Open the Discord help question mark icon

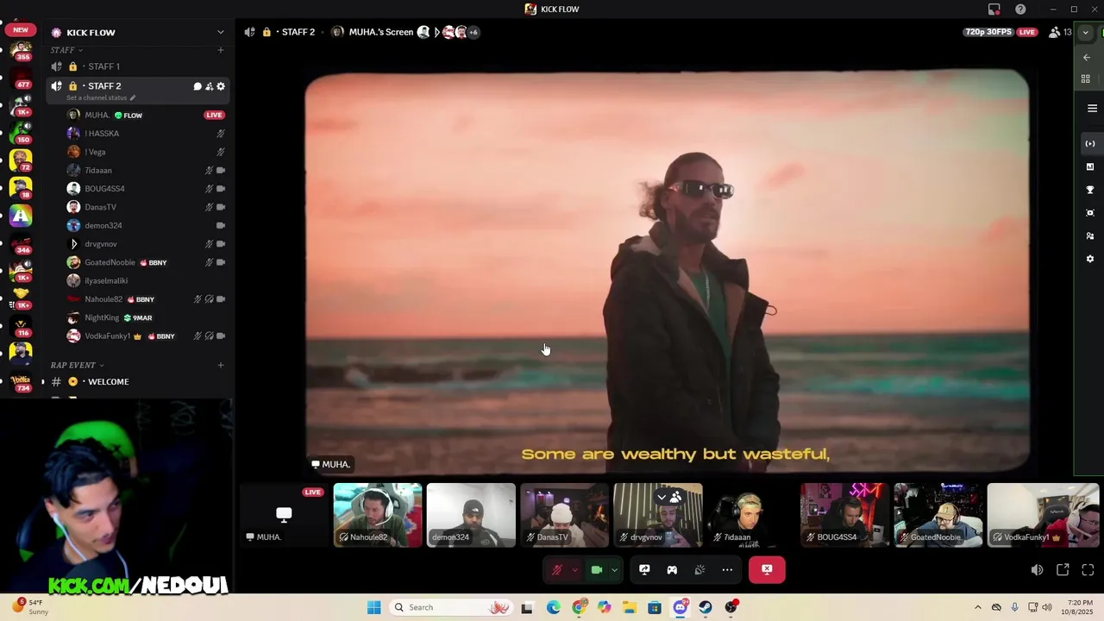(x=1020, y=9)
